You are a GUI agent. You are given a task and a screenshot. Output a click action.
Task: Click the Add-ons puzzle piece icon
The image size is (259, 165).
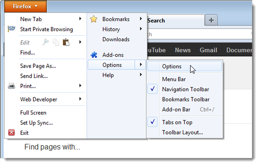click(x=94, y=55)
